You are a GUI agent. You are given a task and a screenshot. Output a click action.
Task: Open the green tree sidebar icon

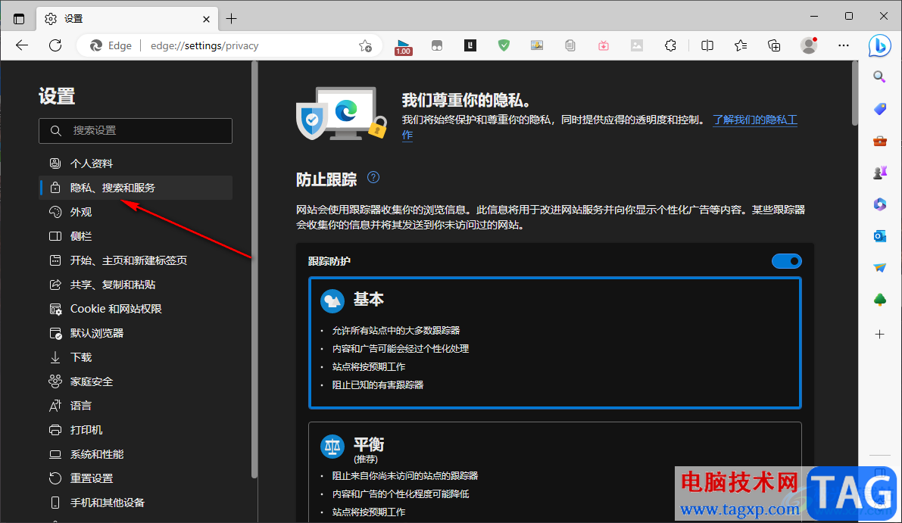pos(879,300)
